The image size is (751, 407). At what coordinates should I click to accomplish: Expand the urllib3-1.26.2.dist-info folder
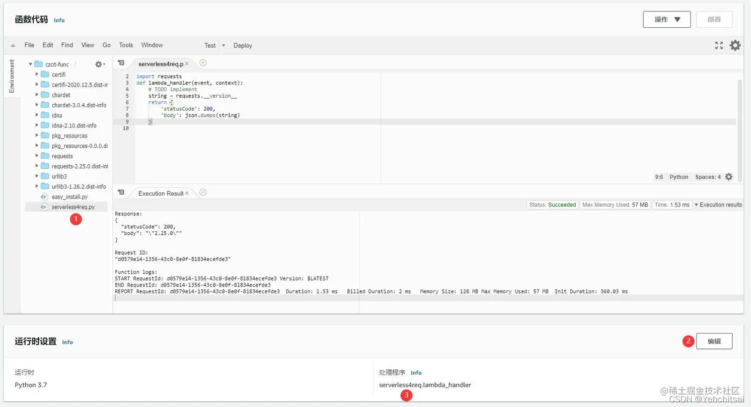point(37,187)
